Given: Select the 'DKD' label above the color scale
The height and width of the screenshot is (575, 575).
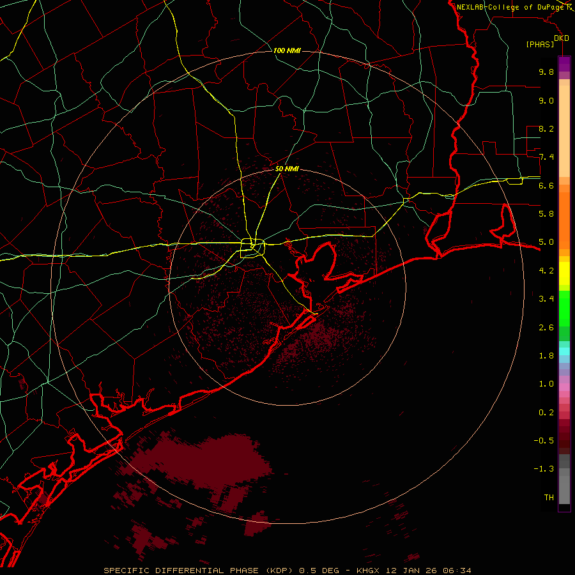Looking at the screenshot, I should [x=562, y=38].
